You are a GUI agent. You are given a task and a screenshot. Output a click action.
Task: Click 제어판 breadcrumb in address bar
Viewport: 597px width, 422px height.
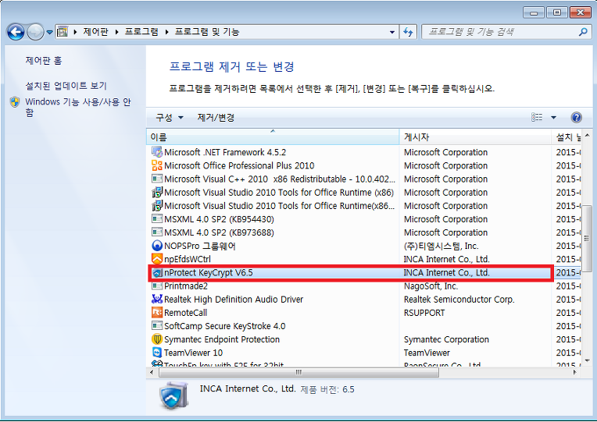click(x=95, y=32)
